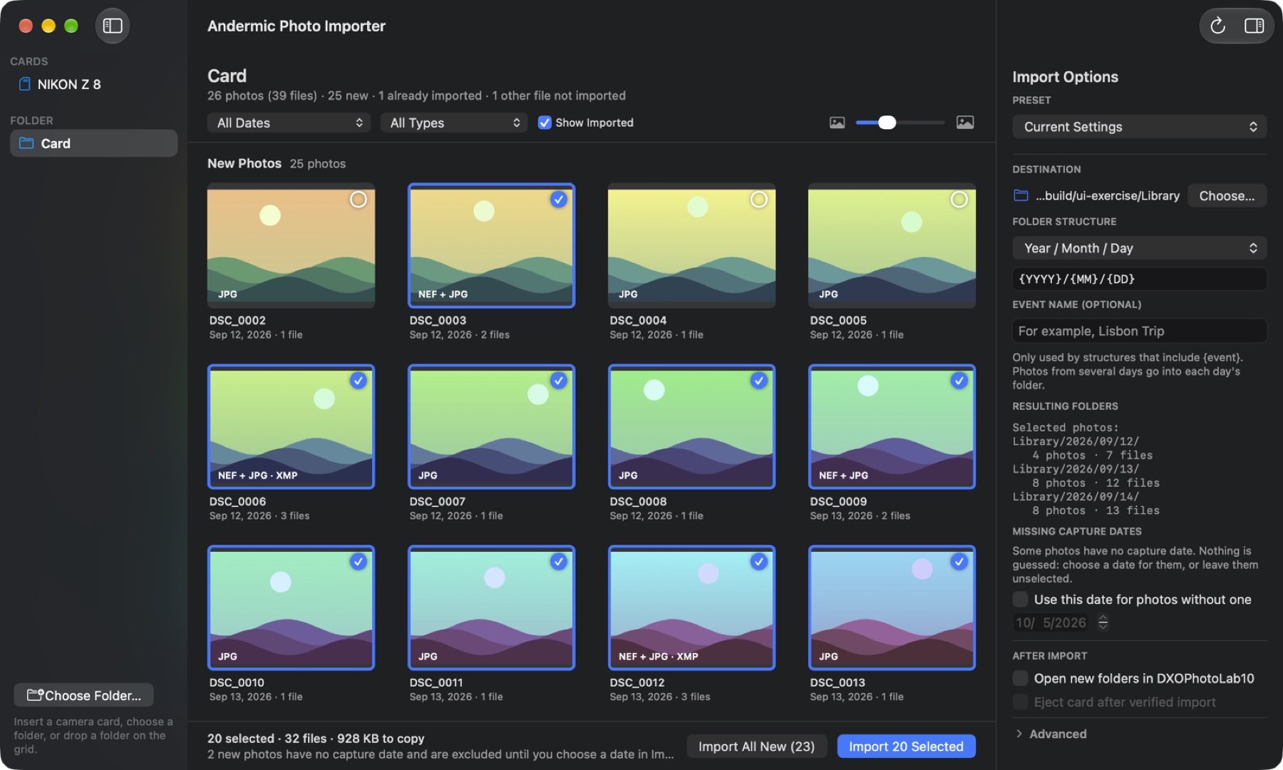Click the 'Sep 13, 2026 · 2 files' text under DSC_0009
The height and width of the screenshot is (770, 1283).
click(860, 515)
